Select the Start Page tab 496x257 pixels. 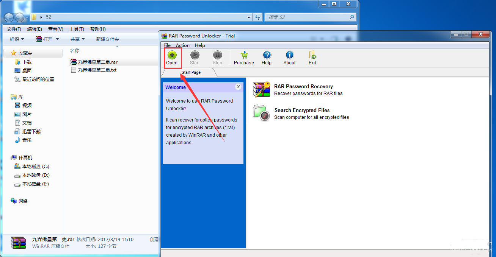tap(191, 72)
